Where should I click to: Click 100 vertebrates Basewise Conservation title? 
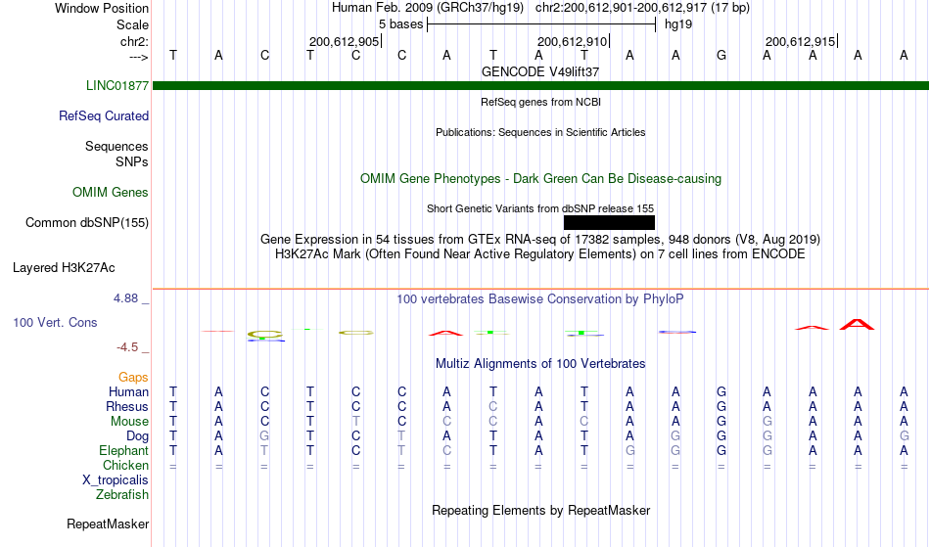(x=540, y=299)
